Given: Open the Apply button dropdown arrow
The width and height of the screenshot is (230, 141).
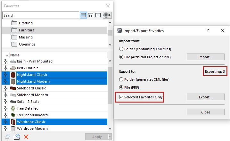Looking at the screenshot, I should tap(110, 137).
